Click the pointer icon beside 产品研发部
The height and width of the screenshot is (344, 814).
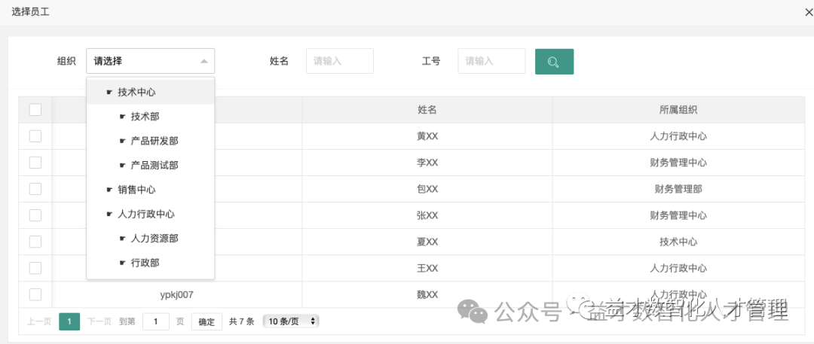pos(123,141)
